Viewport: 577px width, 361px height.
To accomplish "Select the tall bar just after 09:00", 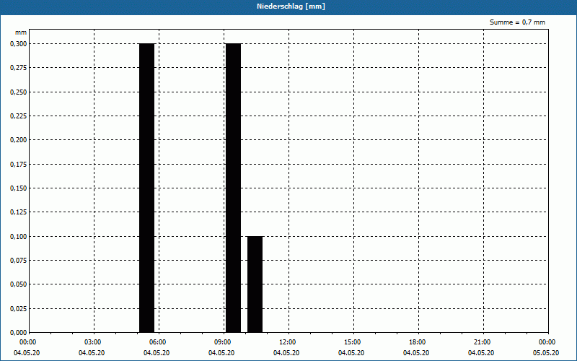I will pos(233,188).
